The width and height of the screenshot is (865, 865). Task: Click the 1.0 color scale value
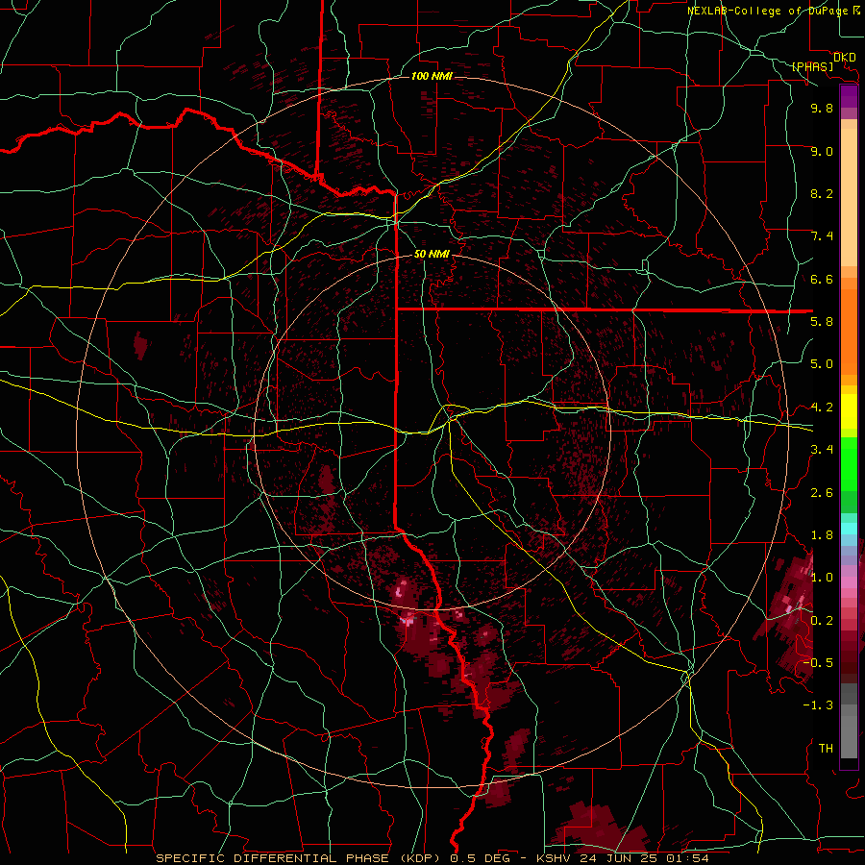822,578
